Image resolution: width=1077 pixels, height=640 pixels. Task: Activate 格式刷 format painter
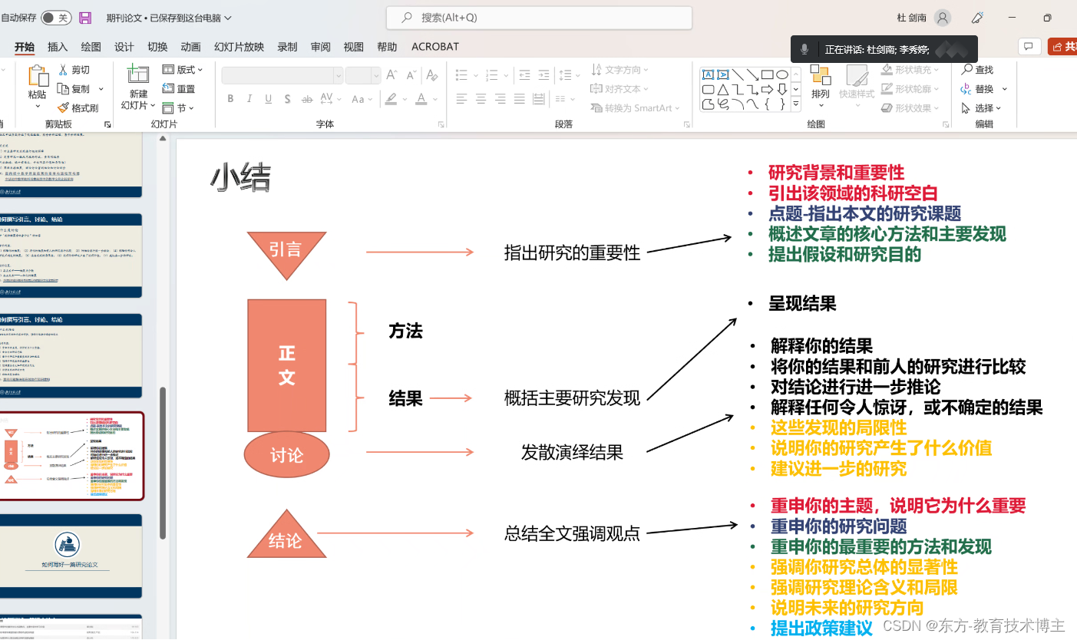pos(78,108)
